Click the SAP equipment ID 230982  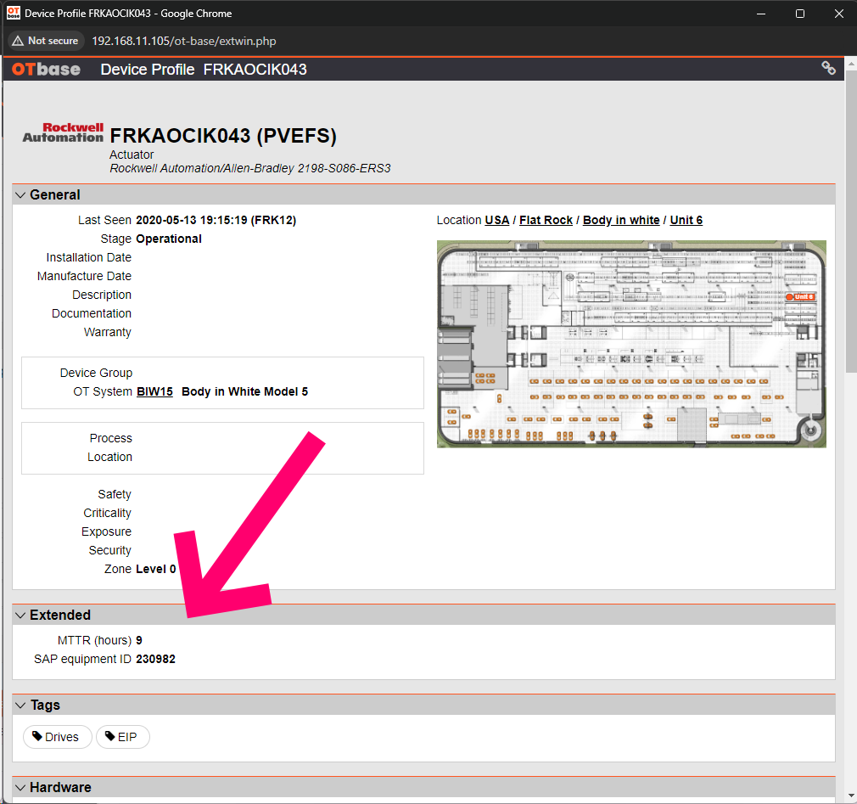click(x=156, y=659)
